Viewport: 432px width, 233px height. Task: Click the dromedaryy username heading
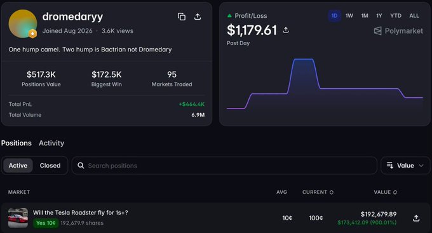(72, 17)
